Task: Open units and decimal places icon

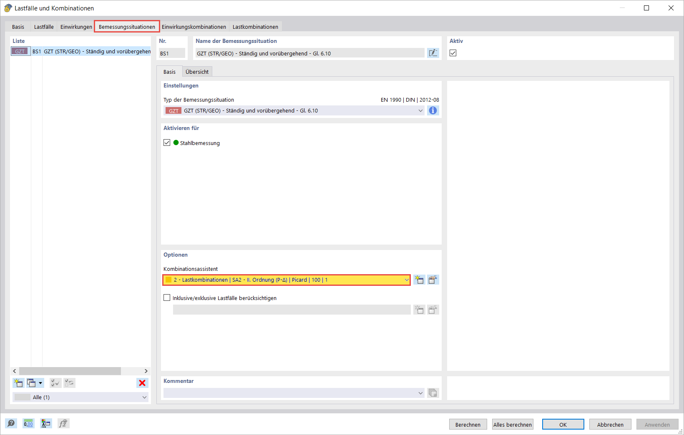Action: pos(28,423)
